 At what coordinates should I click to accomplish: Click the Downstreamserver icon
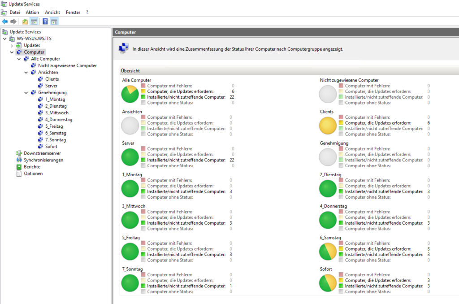(x=19, y=153)
